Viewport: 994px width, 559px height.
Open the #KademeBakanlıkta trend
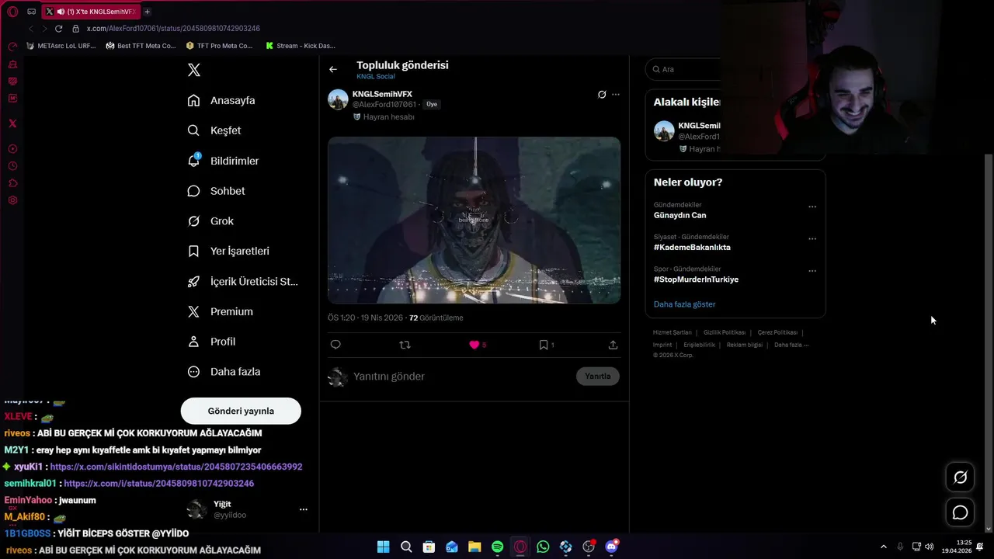pos(692,248)
